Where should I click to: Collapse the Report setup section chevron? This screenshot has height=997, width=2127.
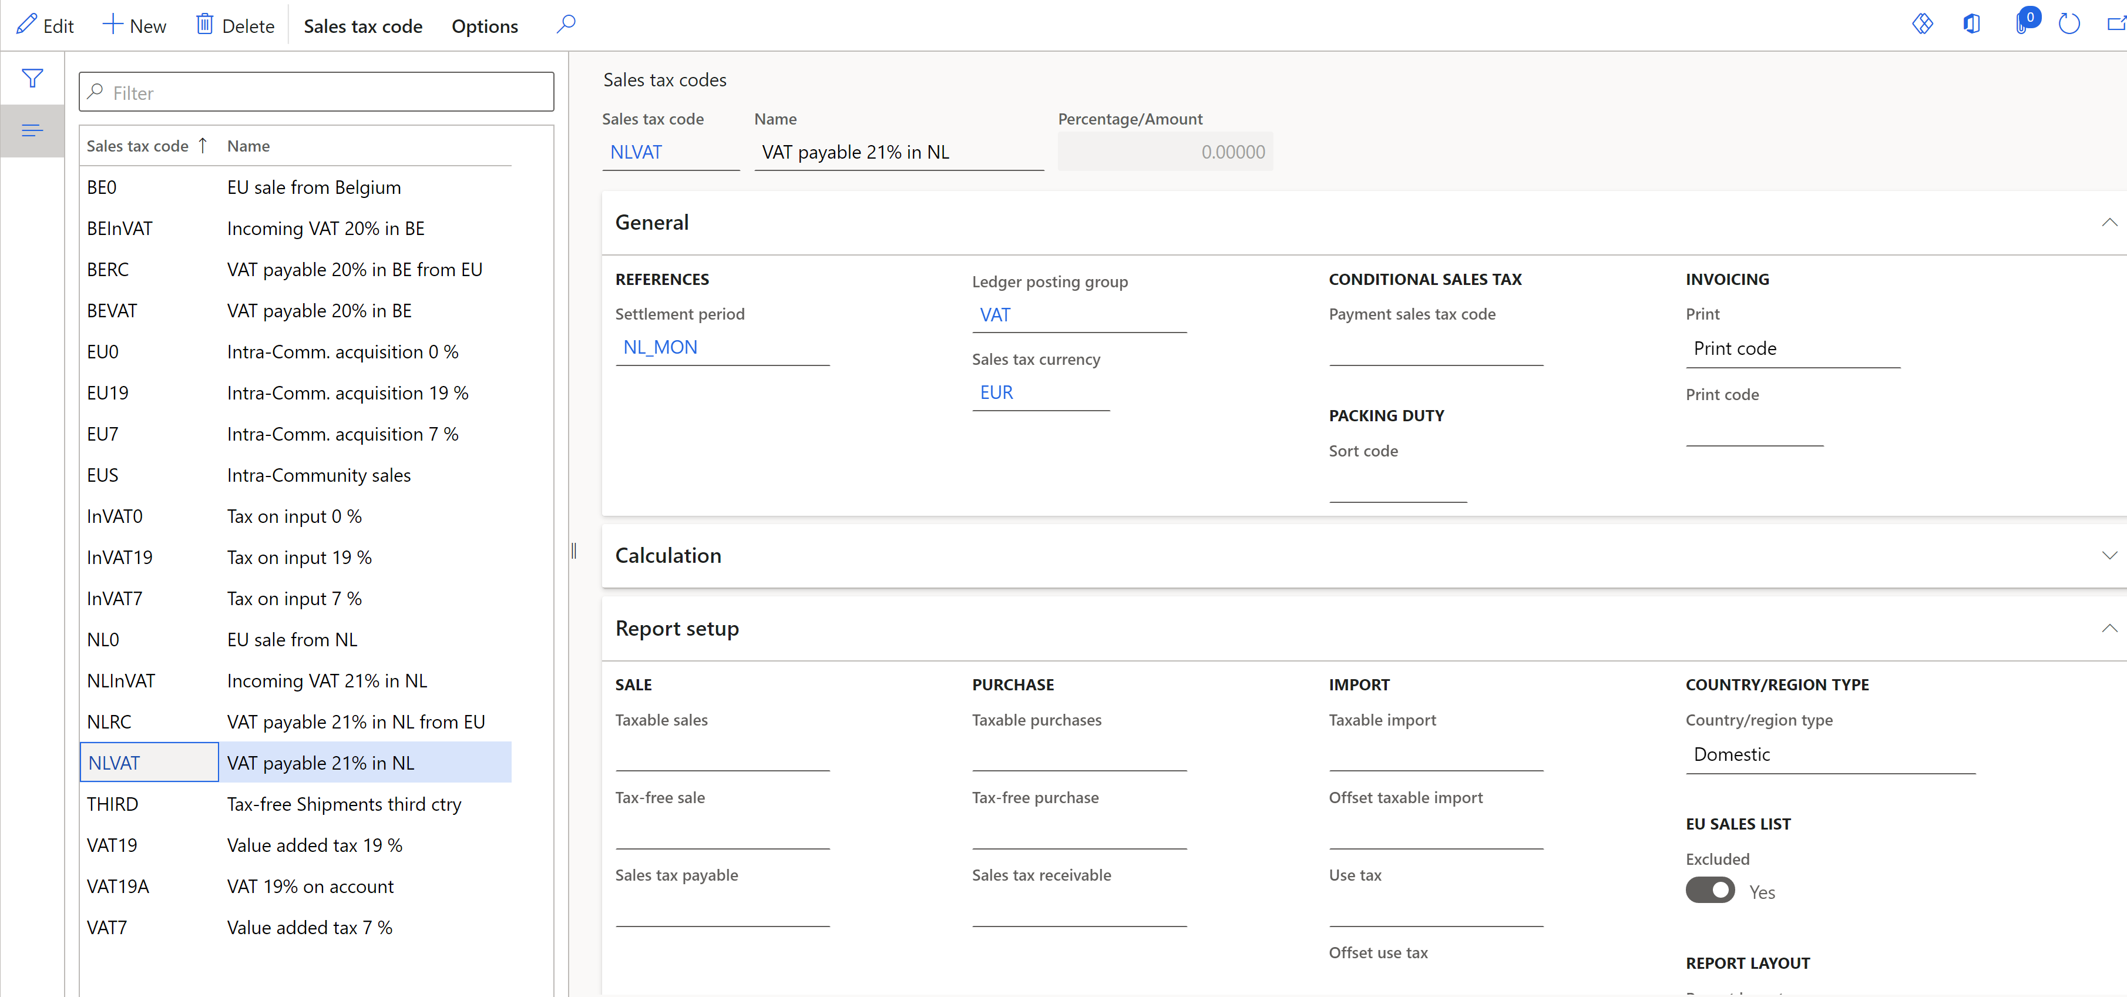(x=2109, y=628)
